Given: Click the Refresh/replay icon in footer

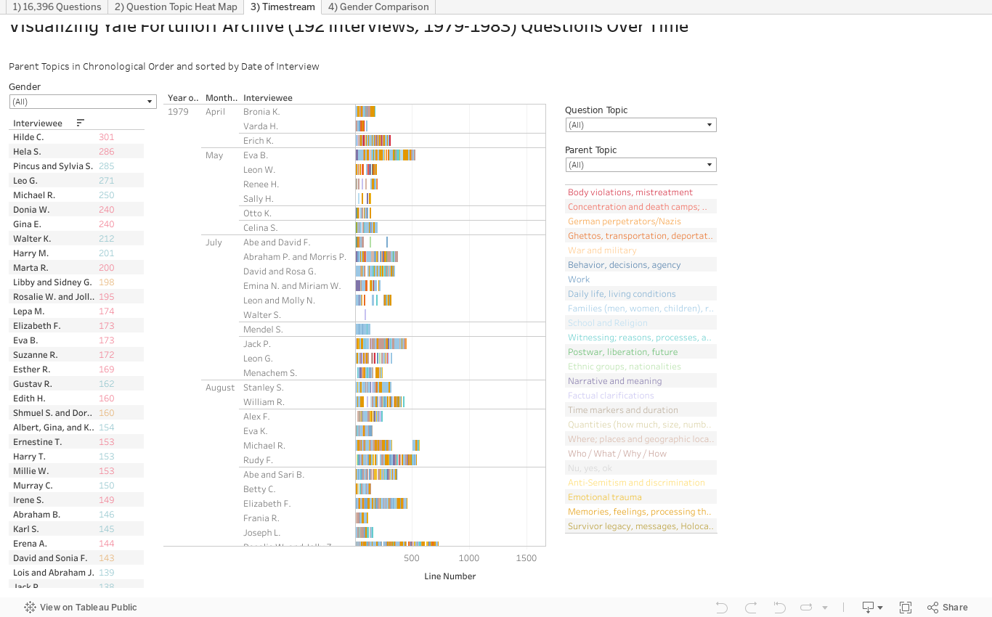Looking at the screenshot, I should (806, 608).
